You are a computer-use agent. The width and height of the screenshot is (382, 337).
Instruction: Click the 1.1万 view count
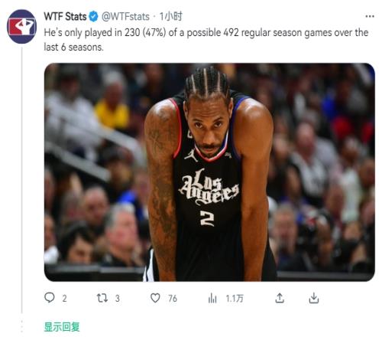click(x=235, y=298)
